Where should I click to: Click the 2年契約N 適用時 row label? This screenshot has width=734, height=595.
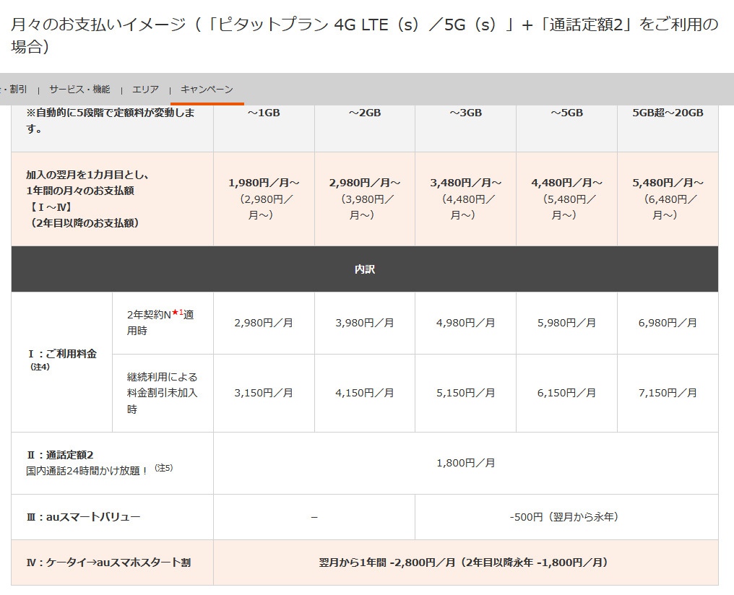tap(160, 323)
